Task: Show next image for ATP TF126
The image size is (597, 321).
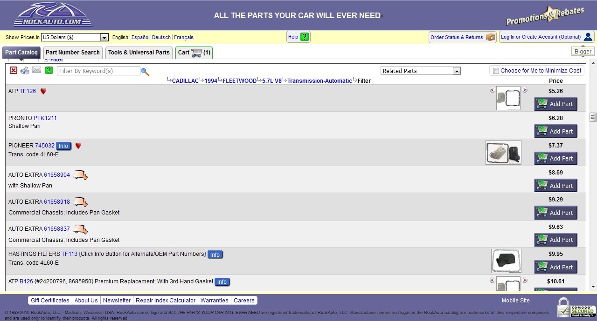Action: click(x=525, y=90)
